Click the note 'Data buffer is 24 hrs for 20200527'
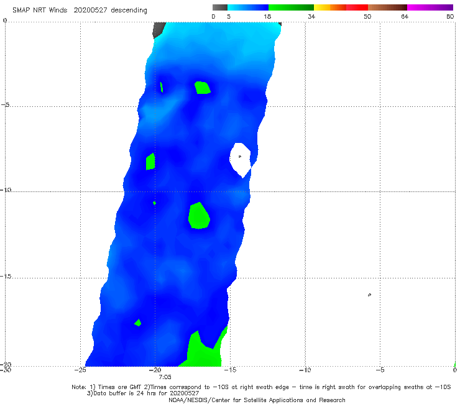This screenshot has height=404, width=460. [x=146, y=393]
